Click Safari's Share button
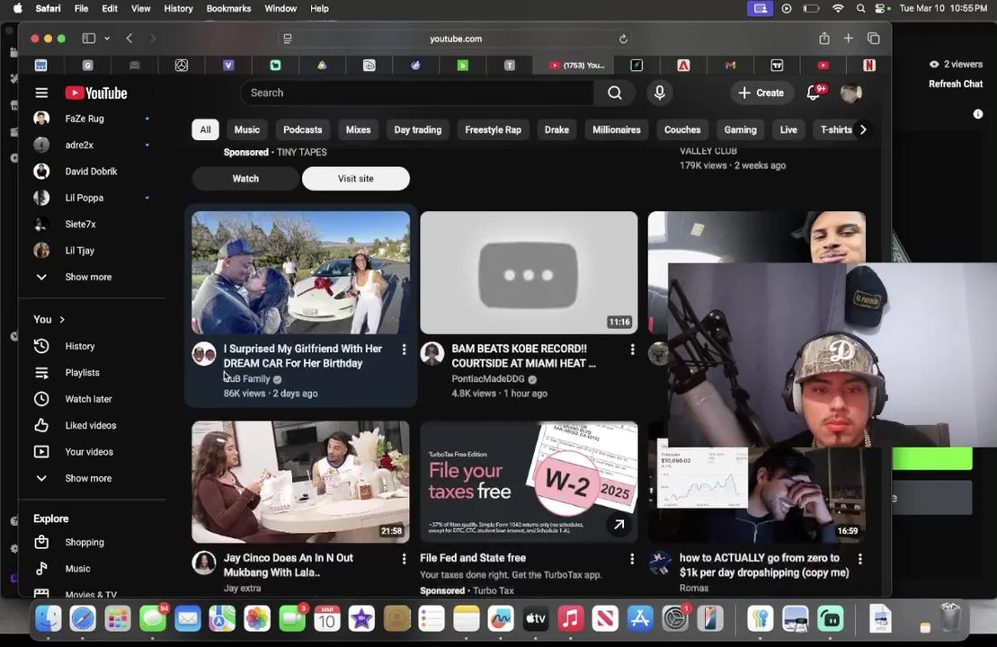Viewport: 997px width, 647px height. click(x=824, y=38)
